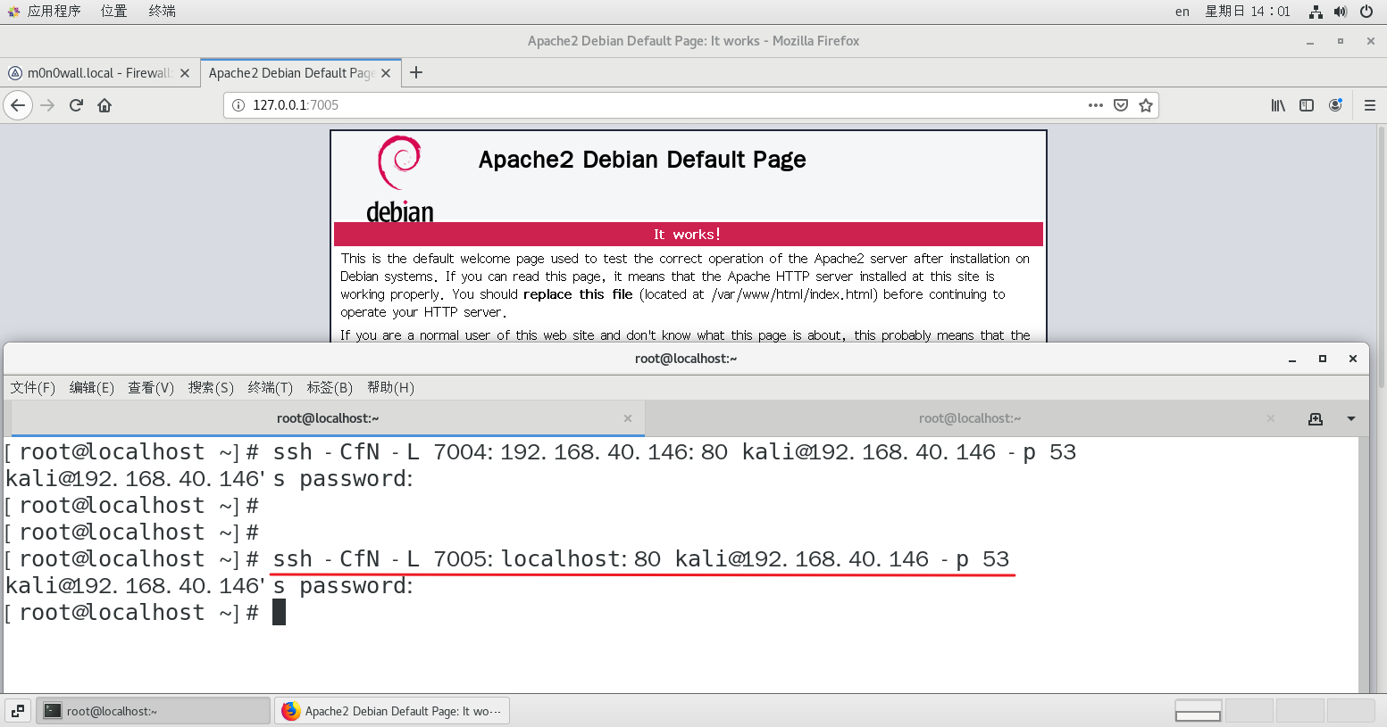This screenshot has height=727, width=1387.
Task: Click show desktop icon in taskbar
Action: tap(18, 711)
